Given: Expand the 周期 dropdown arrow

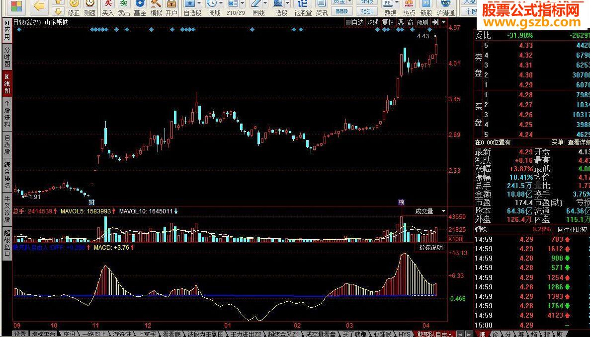Looking at the screenshot, I should tap(221, 4).
